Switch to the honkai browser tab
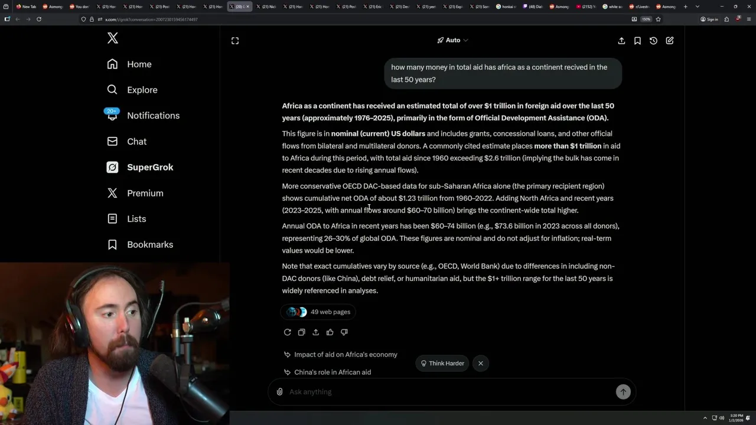The height and width of the screenshot is (425, 756). 506,6
